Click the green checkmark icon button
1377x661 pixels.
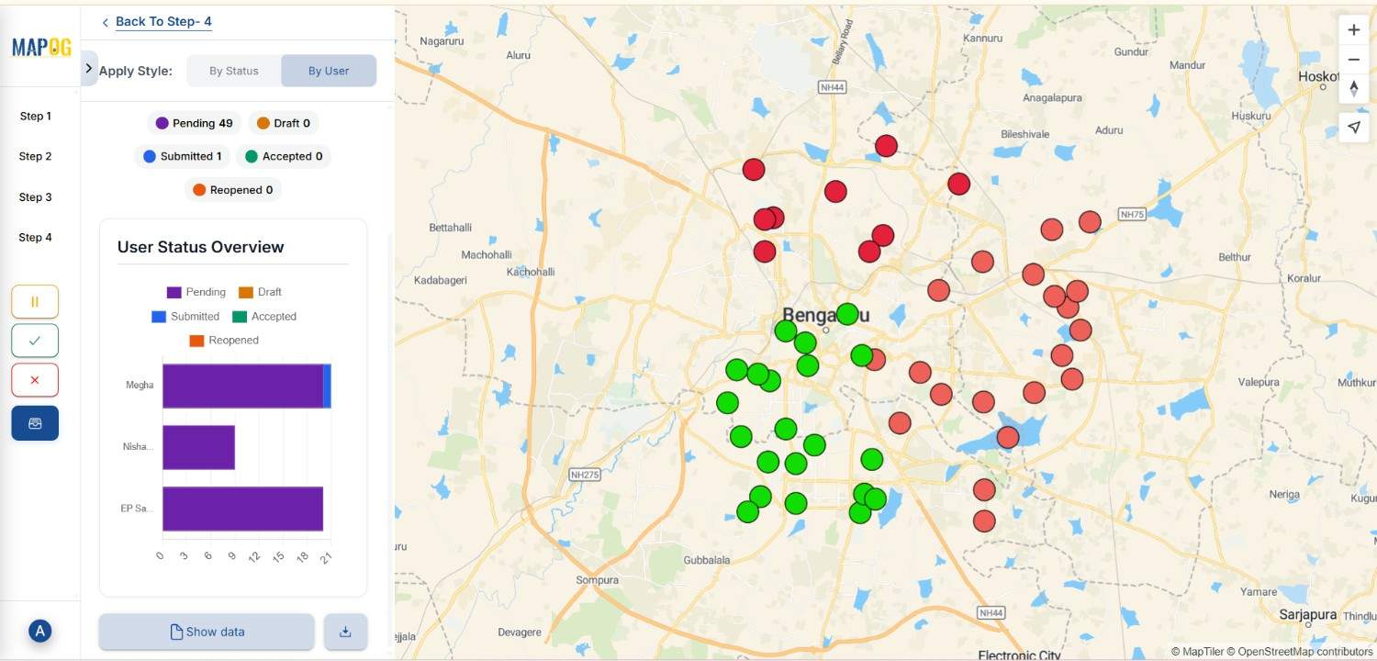[35, 341]
